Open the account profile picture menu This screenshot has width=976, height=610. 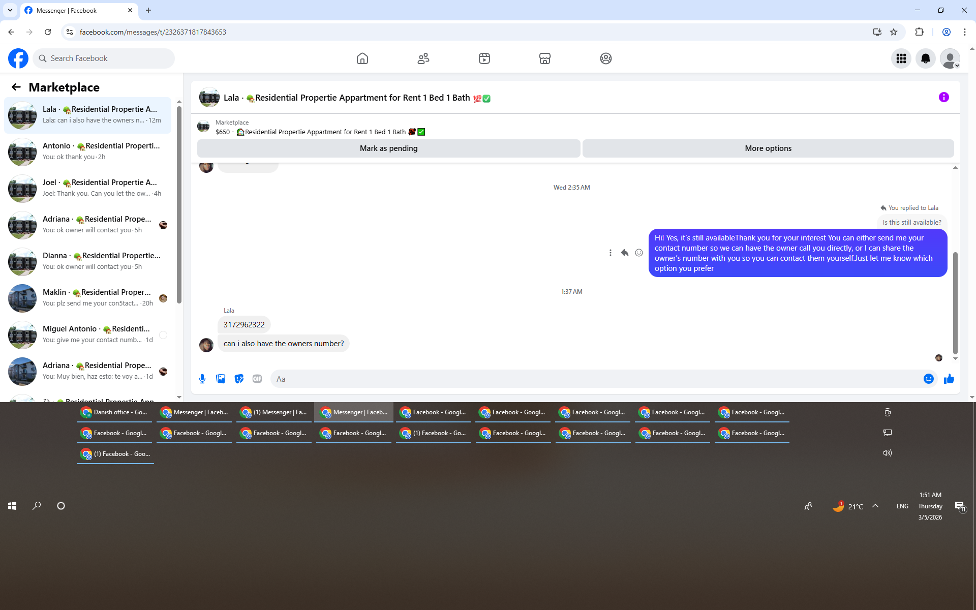click(x=950, y=58)
